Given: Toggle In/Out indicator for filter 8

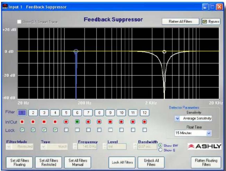Looking at the screenshot, I should click(x=99, y=122).
